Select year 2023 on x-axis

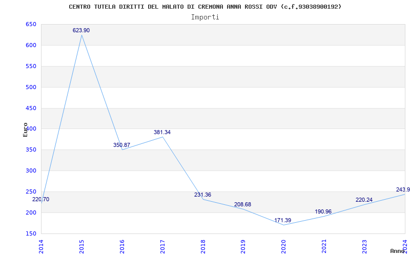(x=364, y=247)
